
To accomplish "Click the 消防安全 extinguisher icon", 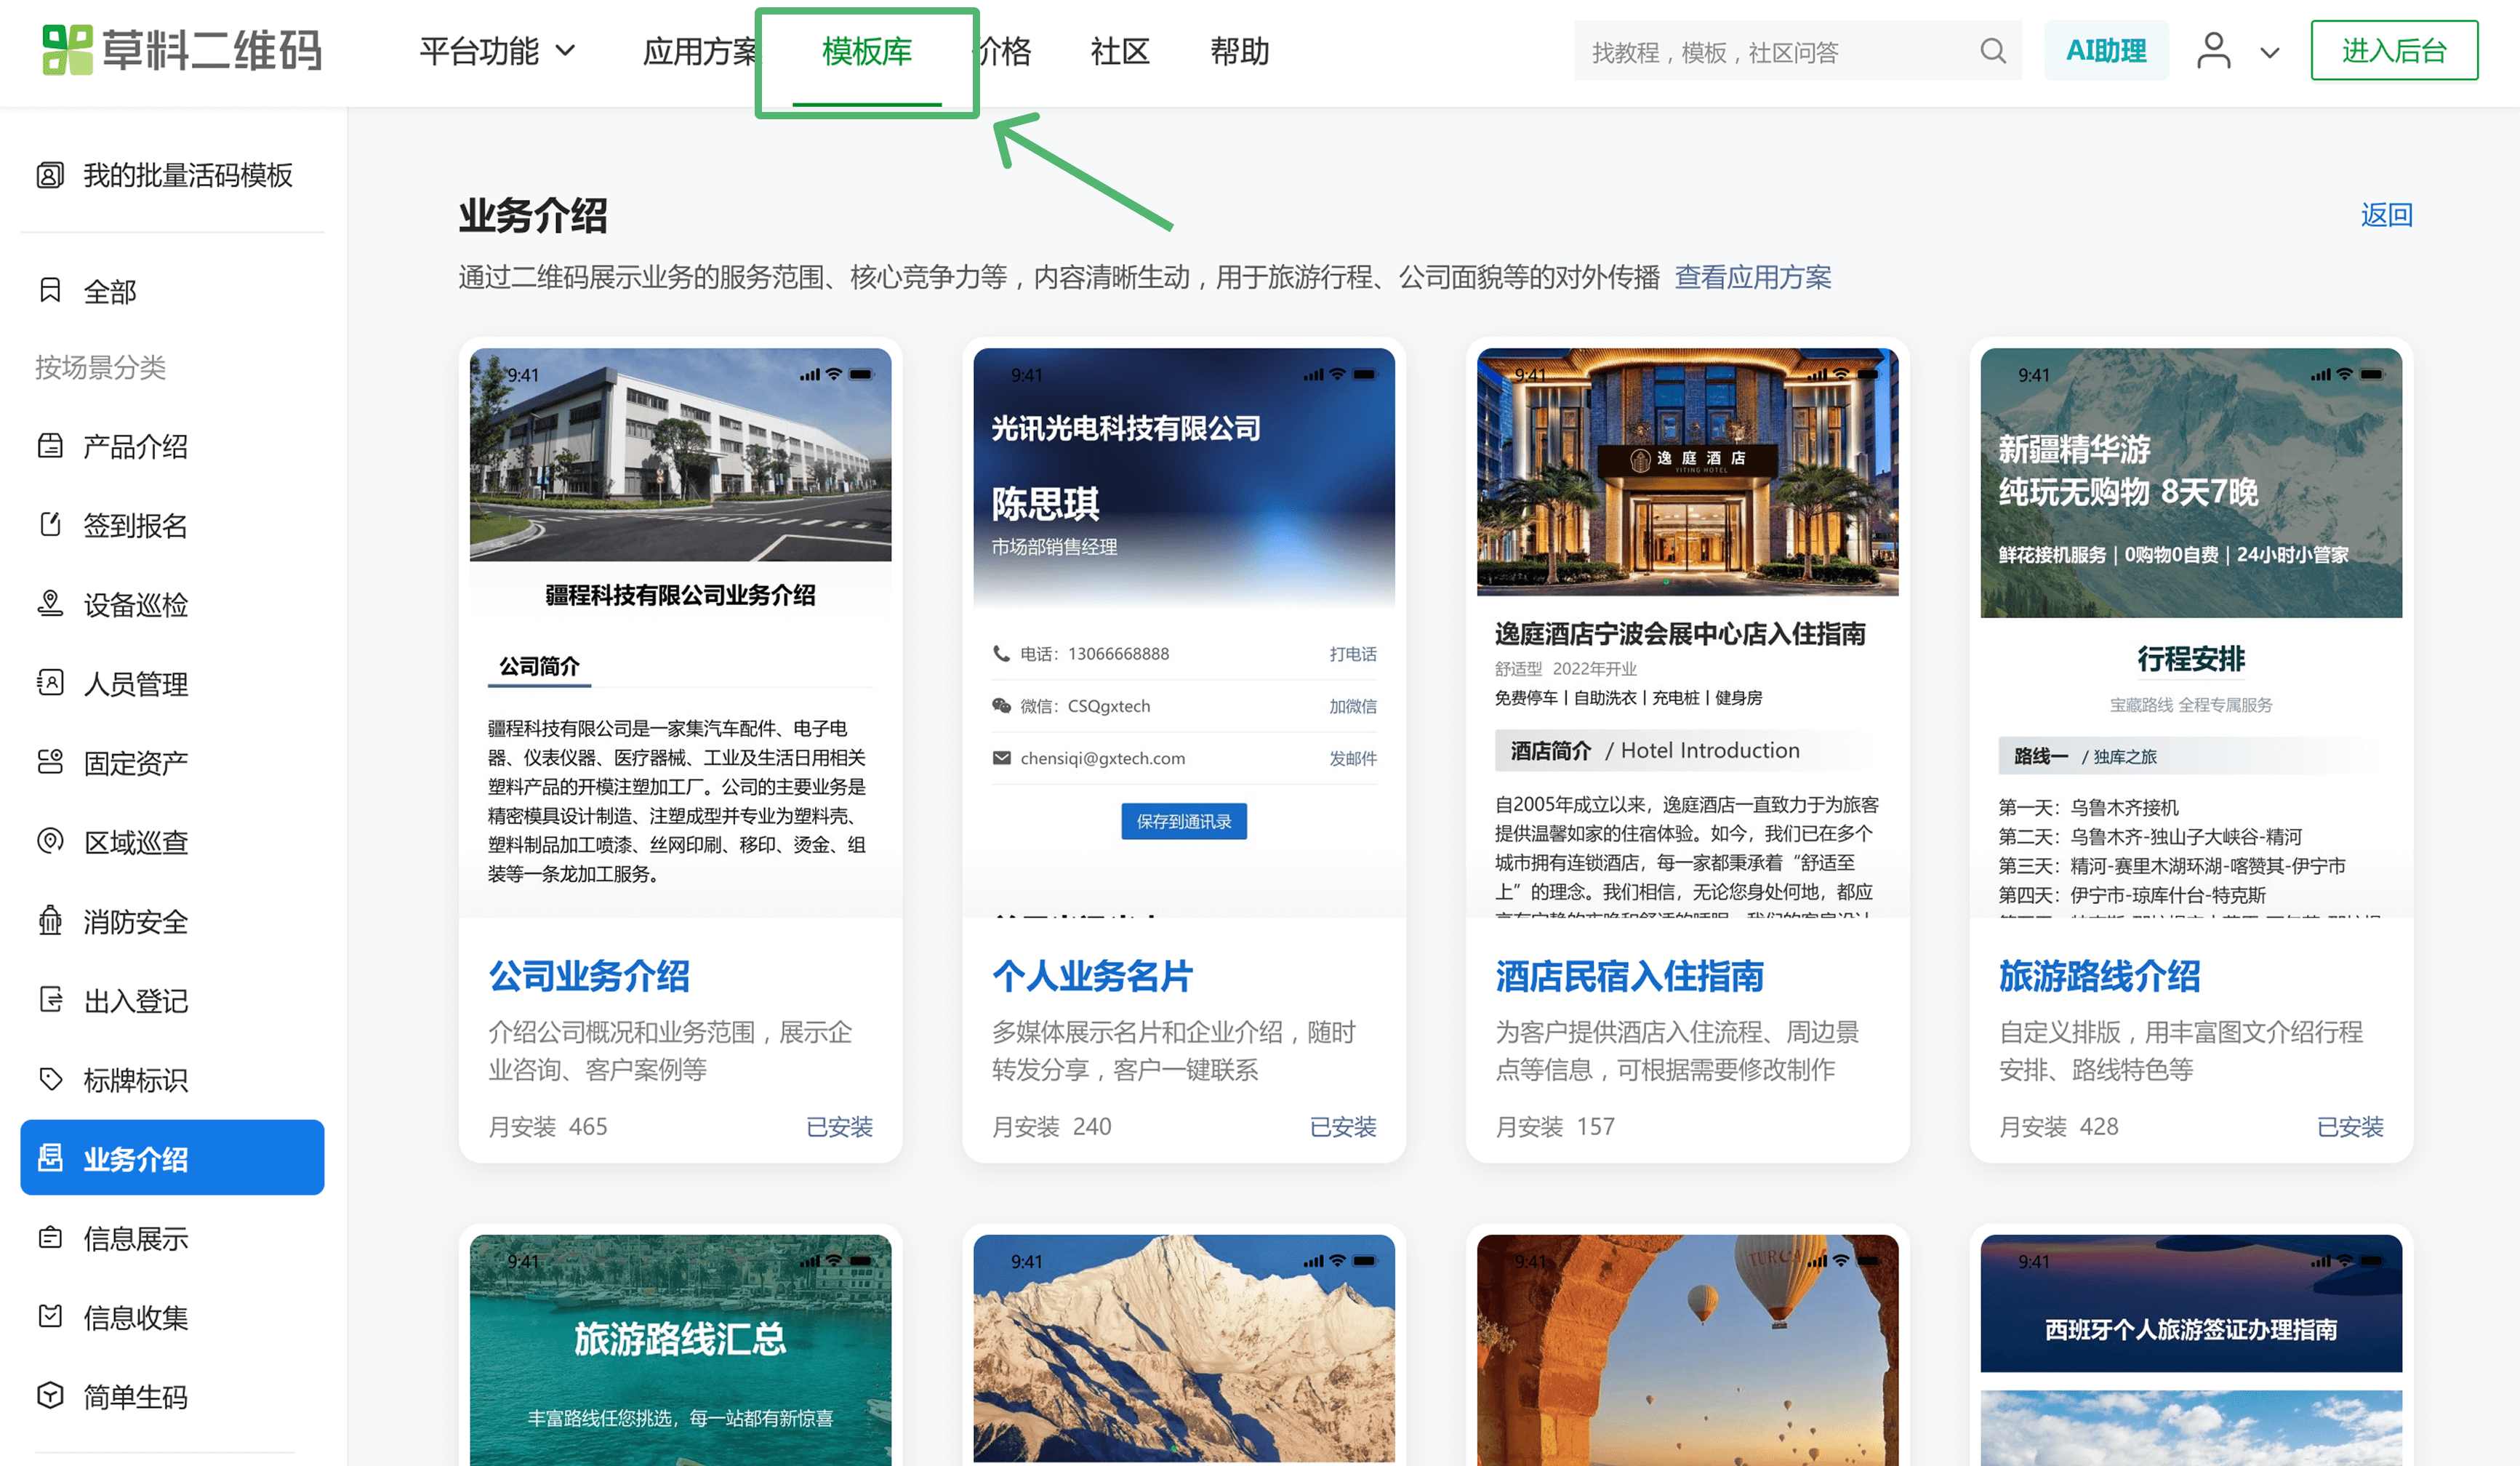I will [x=50, y=921].
